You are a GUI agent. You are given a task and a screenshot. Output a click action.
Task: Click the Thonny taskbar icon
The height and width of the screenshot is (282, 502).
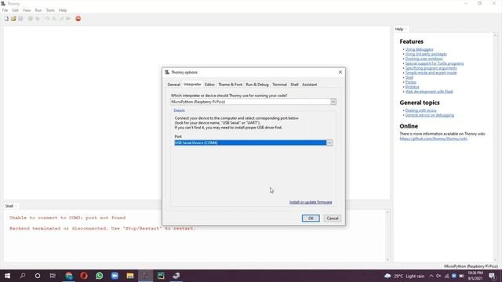pyautogui.click(x=145, y=276)
